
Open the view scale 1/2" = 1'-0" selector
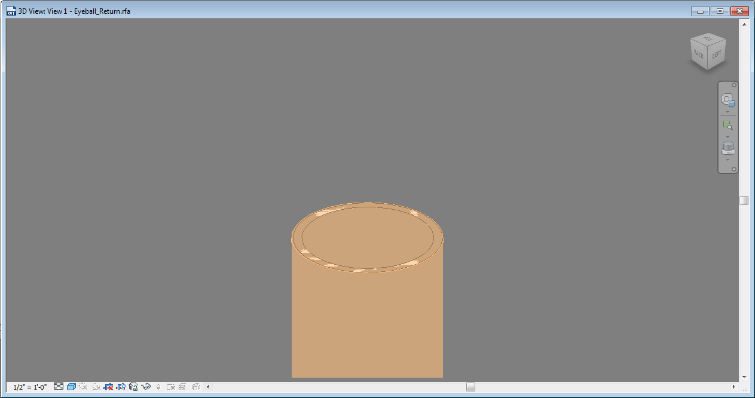(30, 387)
